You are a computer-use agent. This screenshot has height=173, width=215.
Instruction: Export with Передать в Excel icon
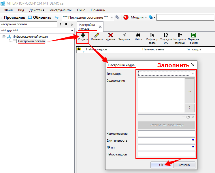click(194, 35)
